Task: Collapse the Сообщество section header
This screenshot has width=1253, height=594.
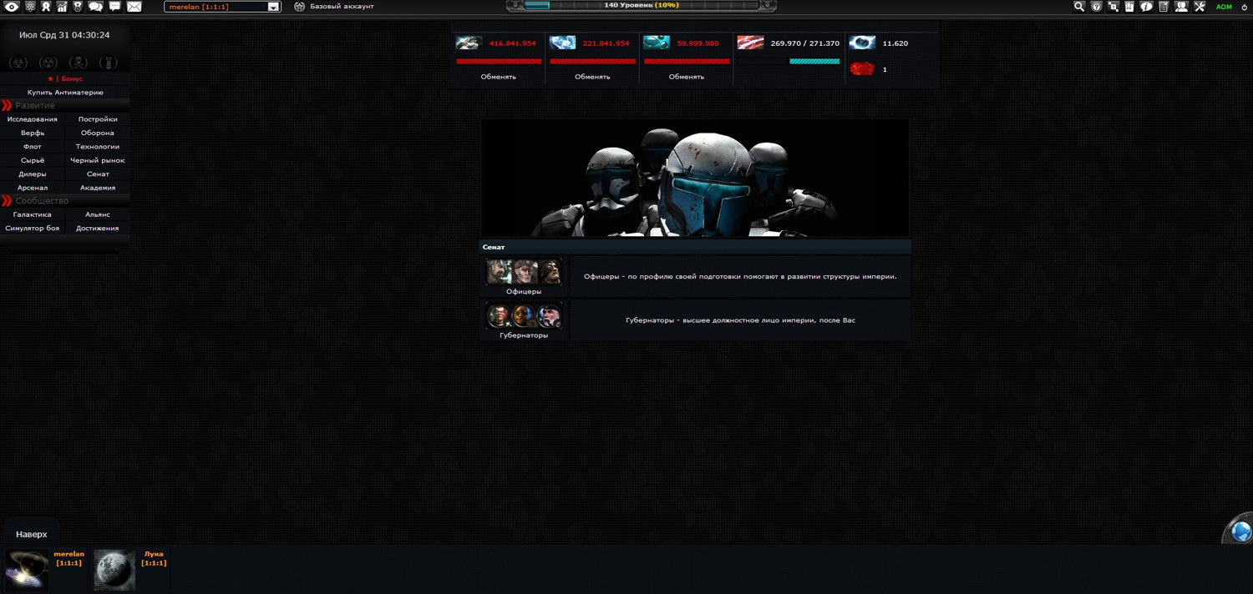Action: 65,201
